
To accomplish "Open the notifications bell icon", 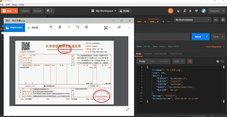I will click(x=190, y=11).
